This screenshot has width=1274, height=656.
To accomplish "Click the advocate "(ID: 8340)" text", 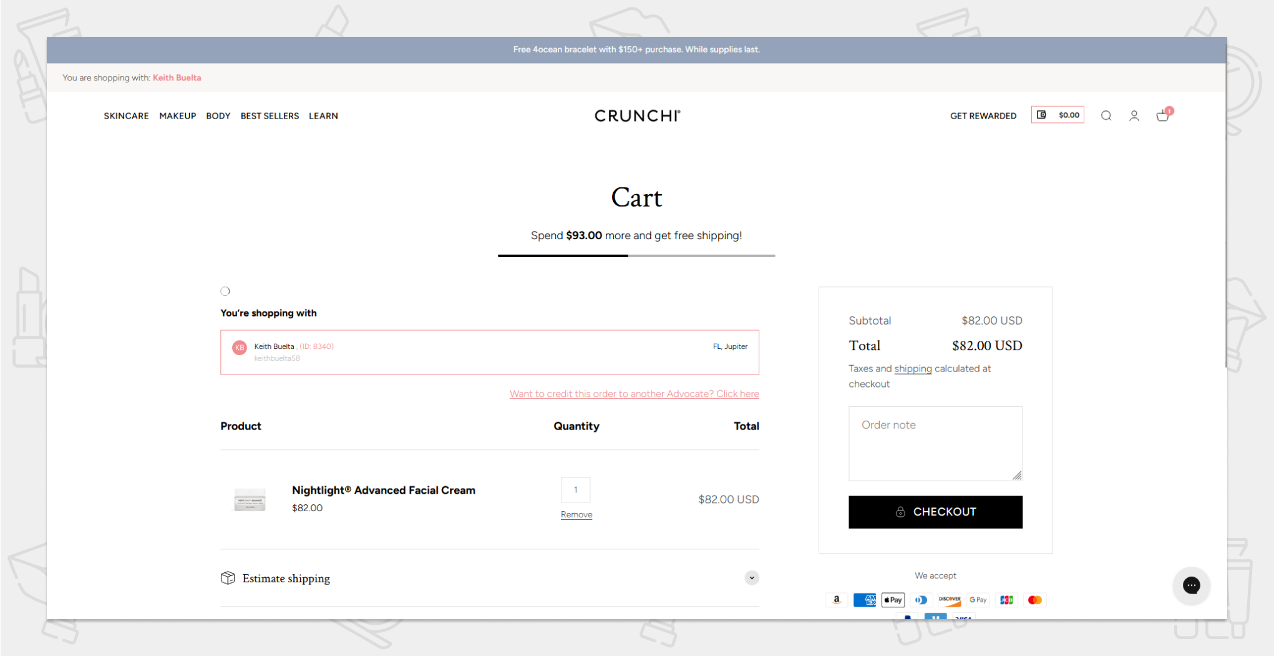I will pos(316,346).
